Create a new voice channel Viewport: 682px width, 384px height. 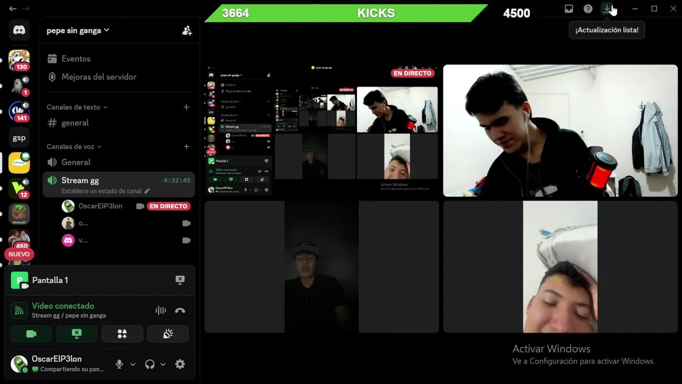186,147
